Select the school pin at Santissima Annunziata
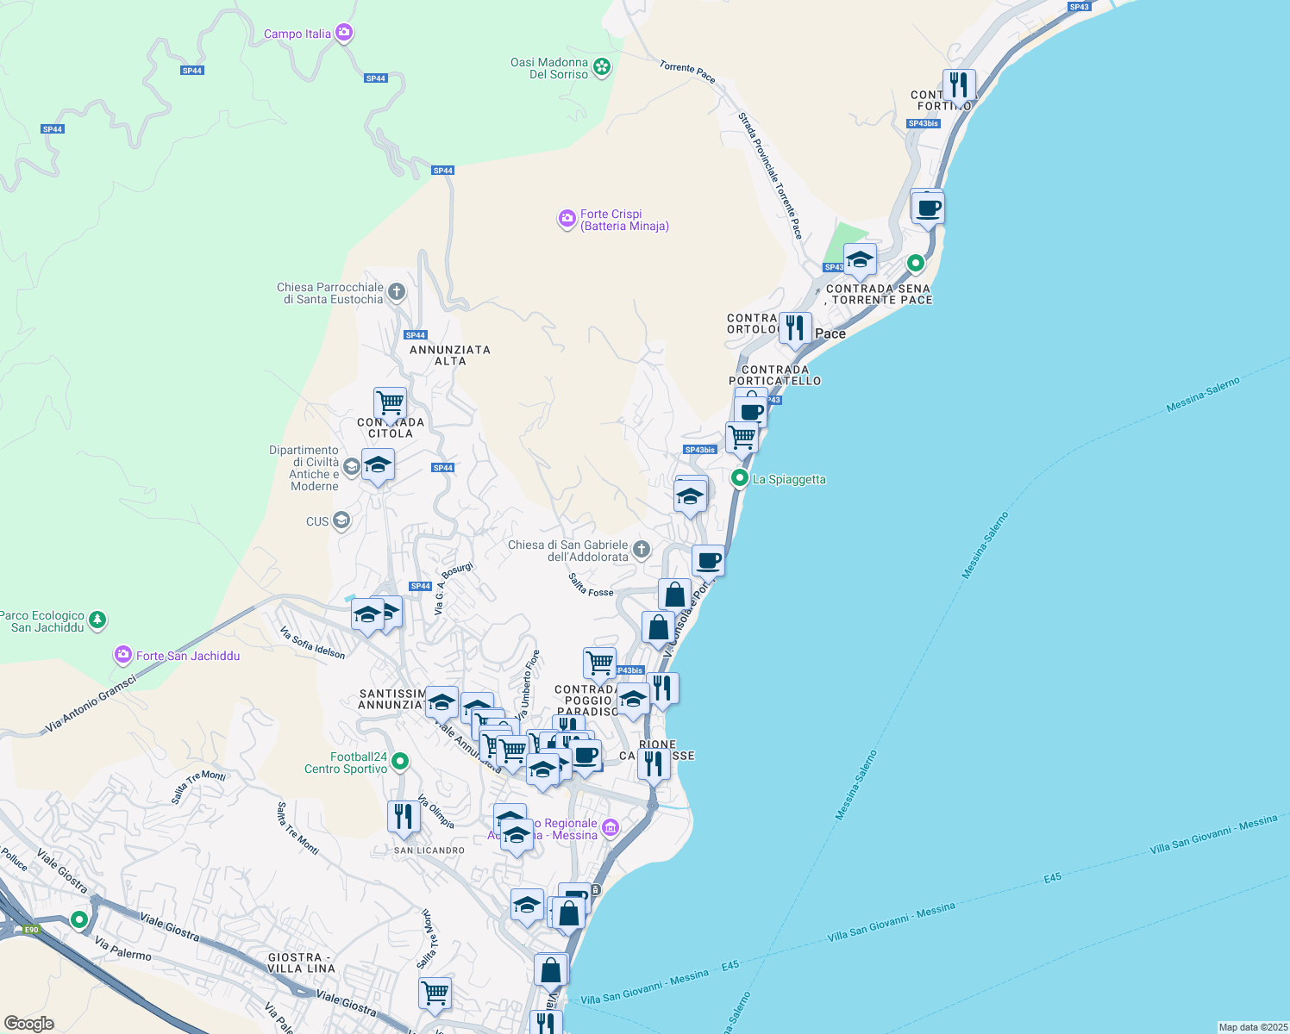Screen dimensions: 1290x1034 click(x=441, y=703)
